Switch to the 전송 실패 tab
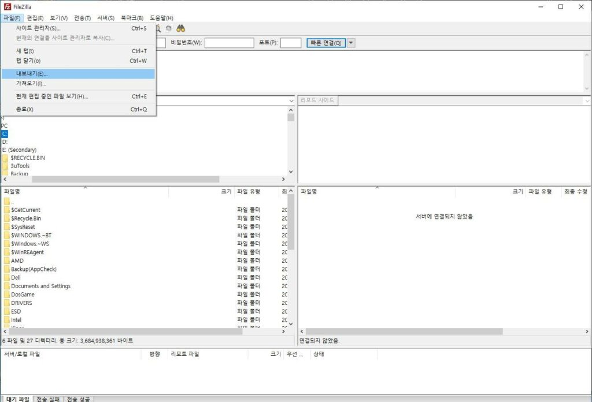 [x=49, y=399]
